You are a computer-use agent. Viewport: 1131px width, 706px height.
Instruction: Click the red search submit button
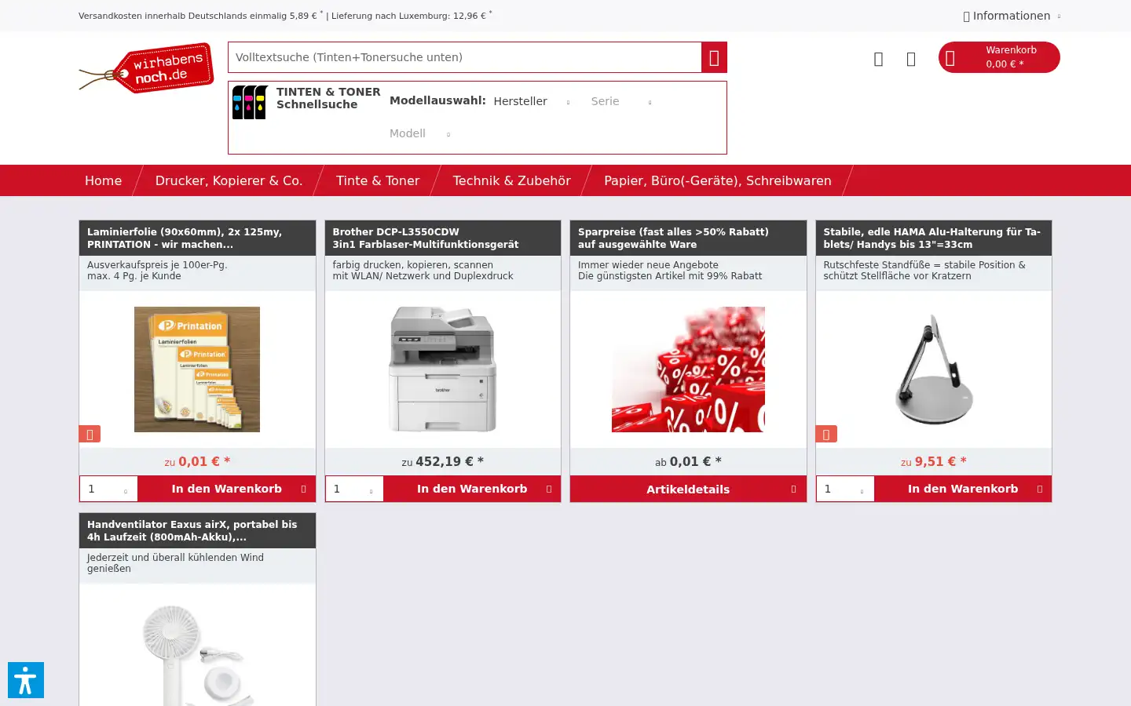tap(714, 57)
